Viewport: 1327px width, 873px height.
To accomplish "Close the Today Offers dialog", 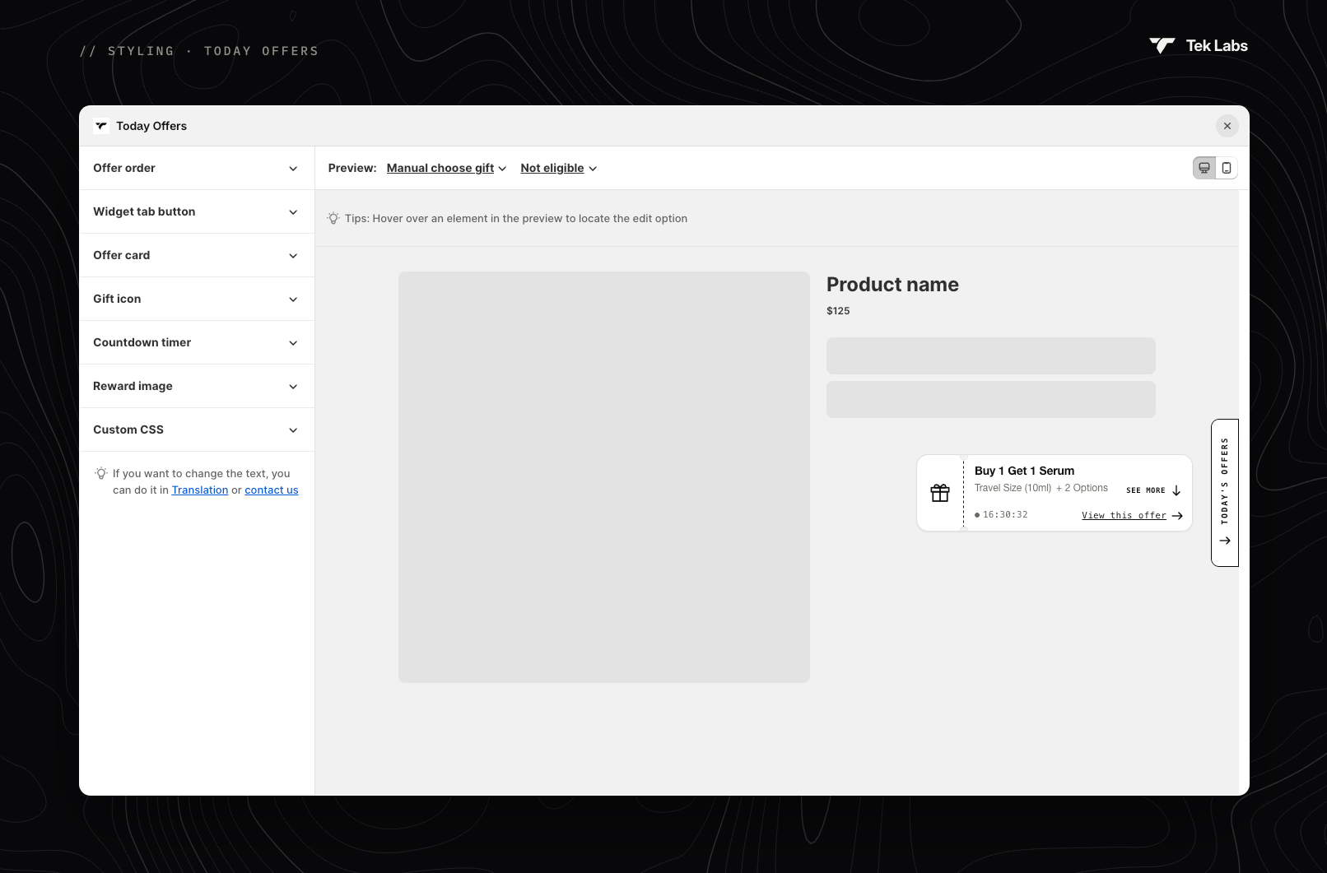I will point(1227,126).
